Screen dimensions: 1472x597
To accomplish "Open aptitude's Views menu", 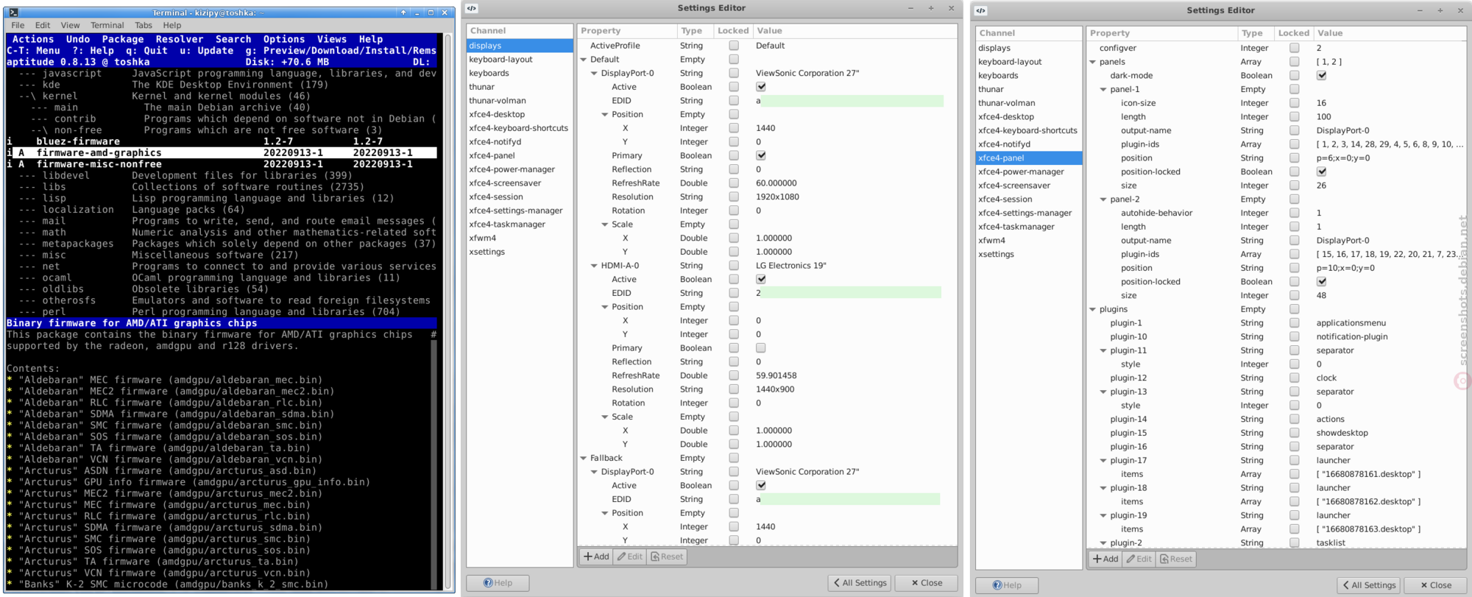I will pyautogui.click(x=332, y=39).
